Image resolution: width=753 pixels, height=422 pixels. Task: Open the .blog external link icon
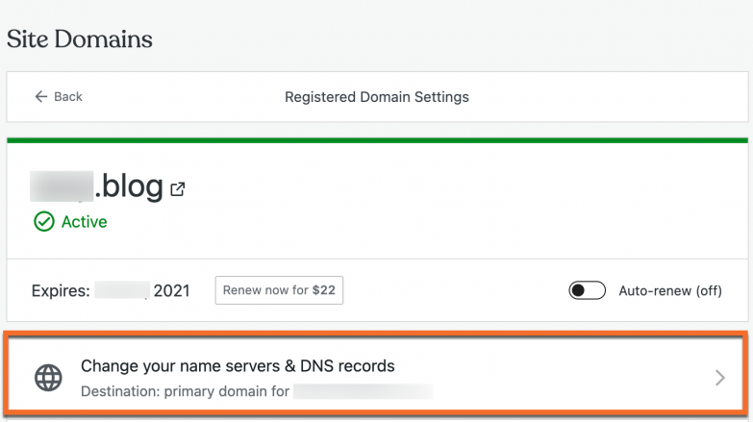[x=178, y=189]
